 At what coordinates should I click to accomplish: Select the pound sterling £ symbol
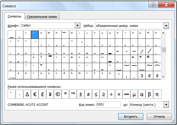click(x=42, y=94)
